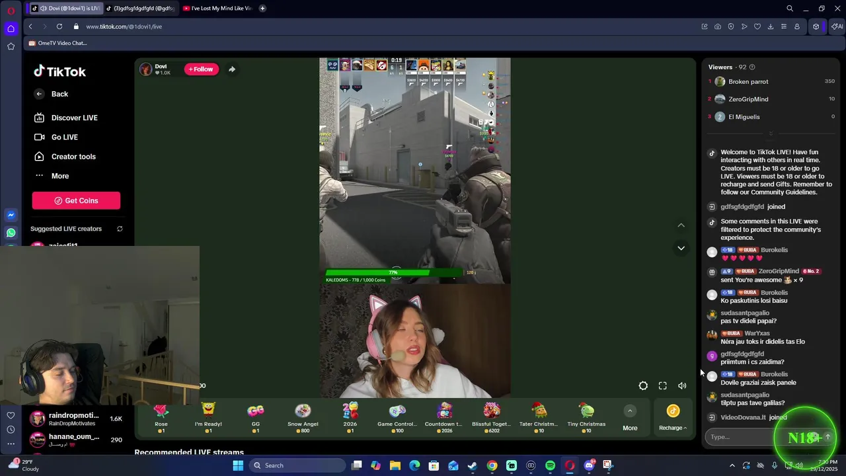Click the weather widget 29°F Cloudy
The height and width of the screenshot is (476, 846).
point(23,465)
